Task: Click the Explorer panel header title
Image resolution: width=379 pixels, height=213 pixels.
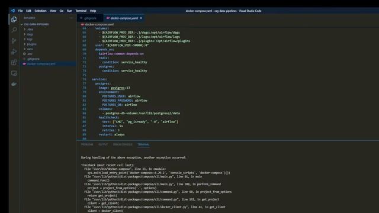Action: coord(29,18)
